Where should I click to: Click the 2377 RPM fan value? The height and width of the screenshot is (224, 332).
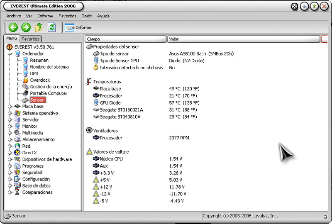[179, 138]
